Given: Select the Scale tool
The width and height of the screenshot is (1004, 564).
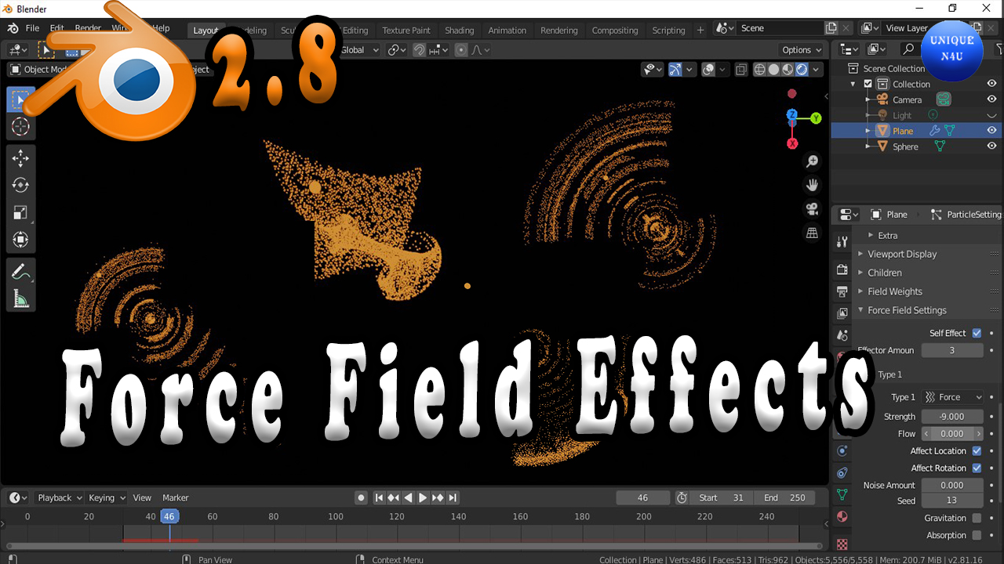Looking at the screenshot, I should (x=21, y=212).
